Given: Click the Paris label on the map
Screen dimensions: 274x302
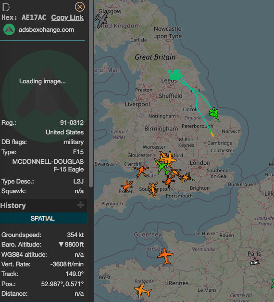Looking at the screenshot, I should pyautogui.click(x=254, y=254).
